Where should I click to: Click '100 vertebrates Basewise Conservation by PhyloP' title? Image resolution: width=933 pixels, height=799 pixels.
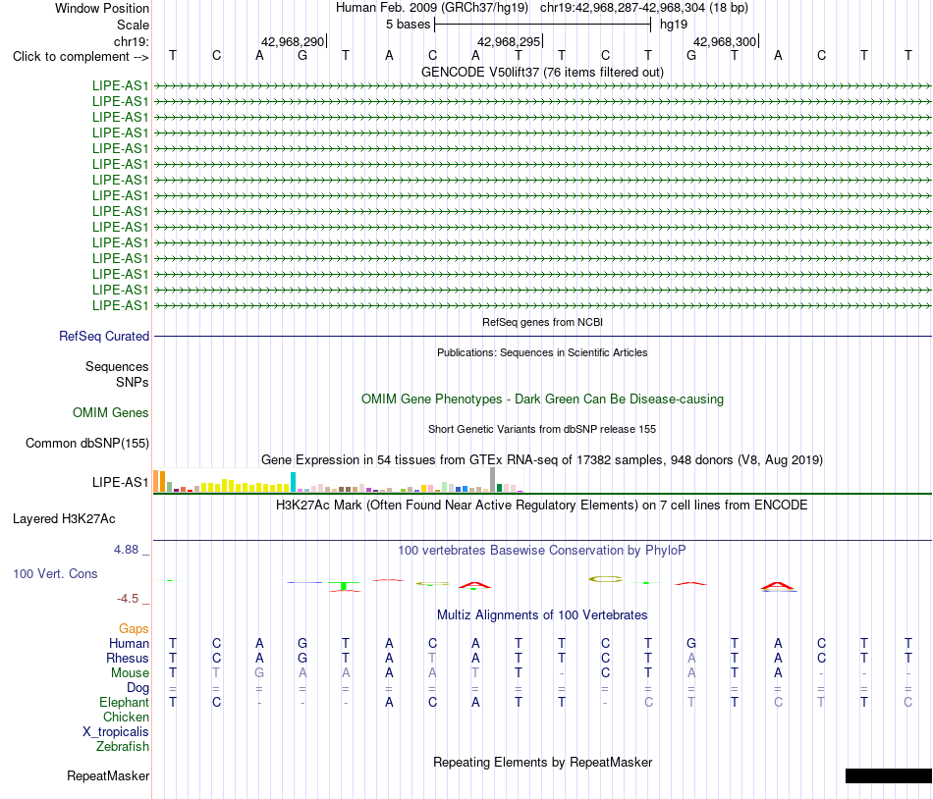pyautogui.click(x=542, y=550)
